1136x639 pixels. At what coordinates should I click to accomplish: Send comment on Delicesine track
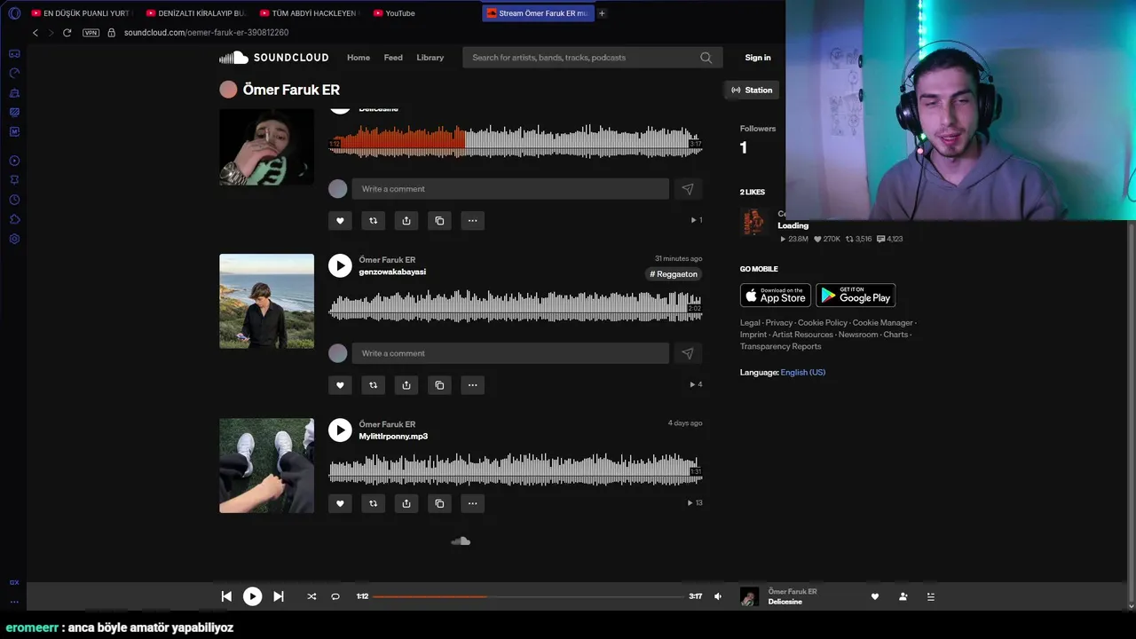[687, 189]
